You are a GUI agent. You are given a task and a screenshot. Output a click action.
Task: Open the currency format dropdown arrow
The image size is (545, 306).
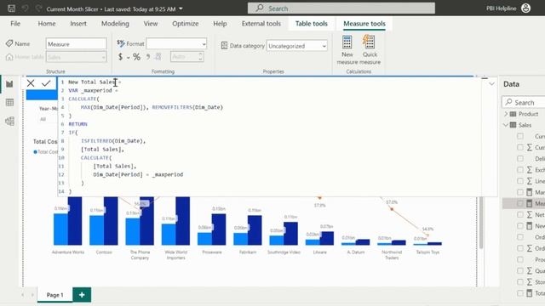129,58
